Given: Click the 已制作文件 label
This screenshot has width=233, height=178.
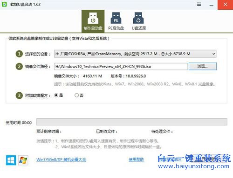Looking at the screenshot, I should [x=107, y=132].
